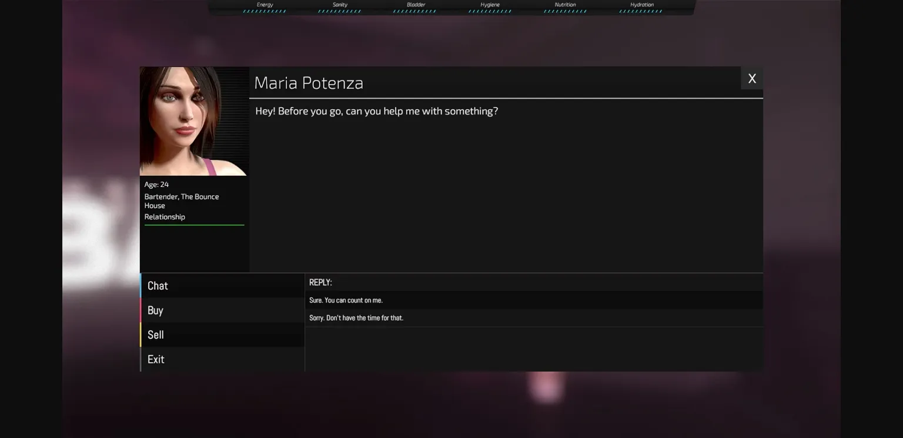
Task: Click the Hygiene status meter
Action: 490,8
